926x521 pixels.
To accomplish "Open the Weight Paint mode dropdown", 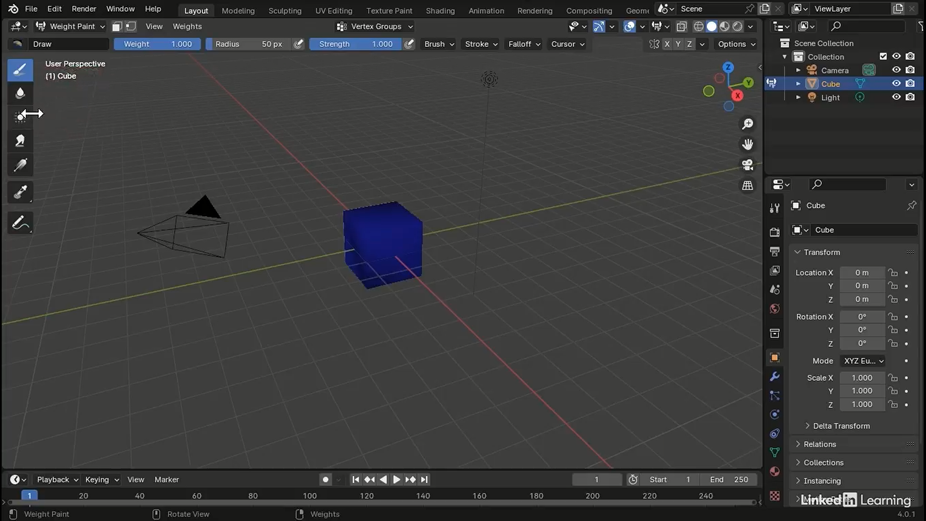I will (71, 27).
